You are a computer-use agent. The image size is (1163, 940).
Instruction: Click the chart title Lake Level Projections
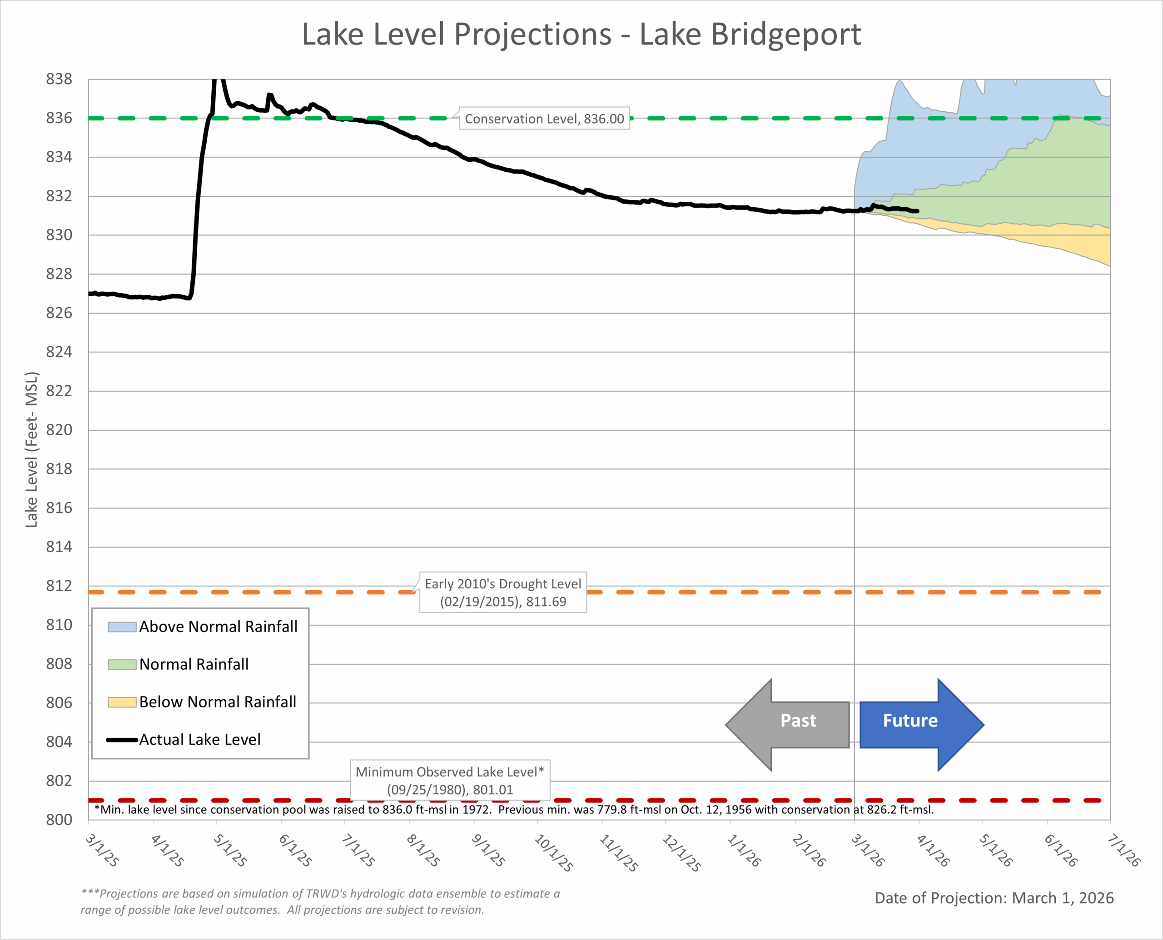point(581,35)
